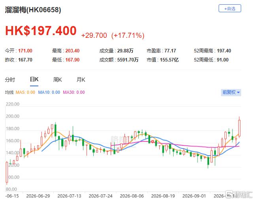The width and height of the screenshot is (255, 201).
Task: Click the latest tall red candlestick
Action: click(240, 128)
